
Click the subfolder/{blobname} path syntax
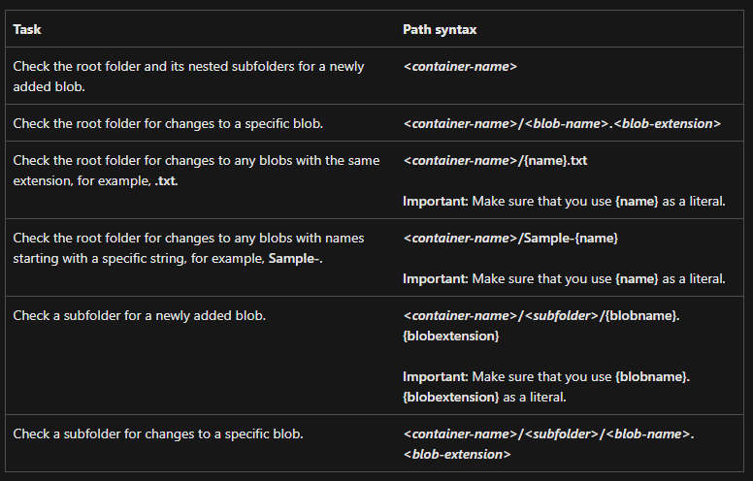pyautogui.click(x=541, y=315)
